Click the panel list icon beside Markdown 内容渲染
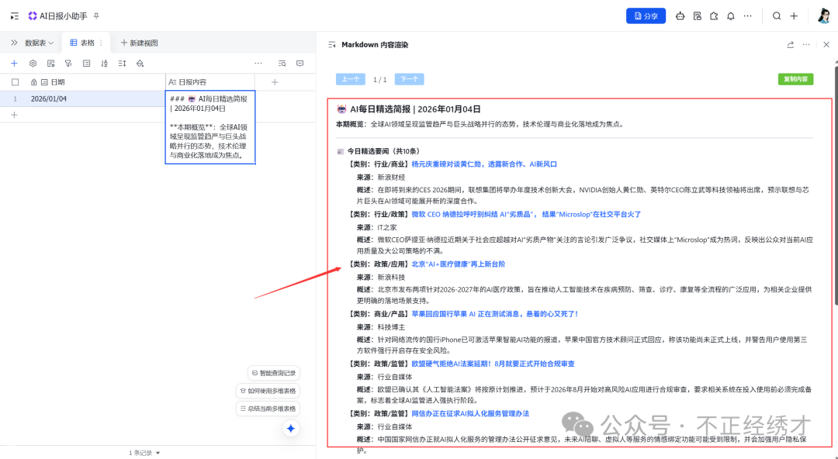Screen dimensions: 838x459 coord(332,45)
